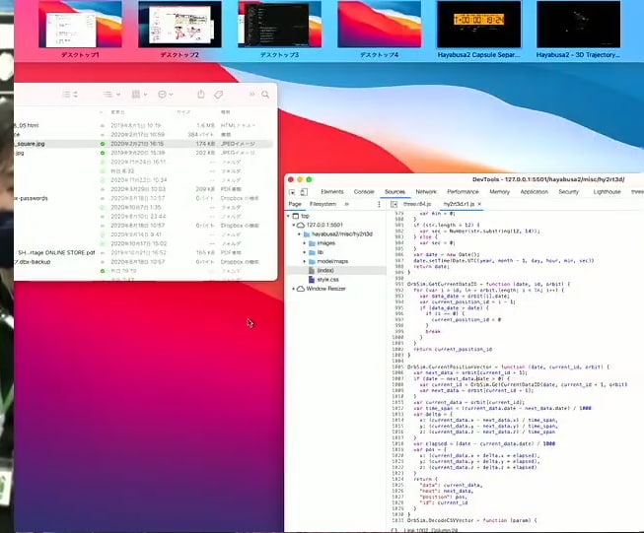Image resolution: width=644 pixels, height=533 pixels.
Task: Open style.css in Sources tree
Action: (327, 280)
